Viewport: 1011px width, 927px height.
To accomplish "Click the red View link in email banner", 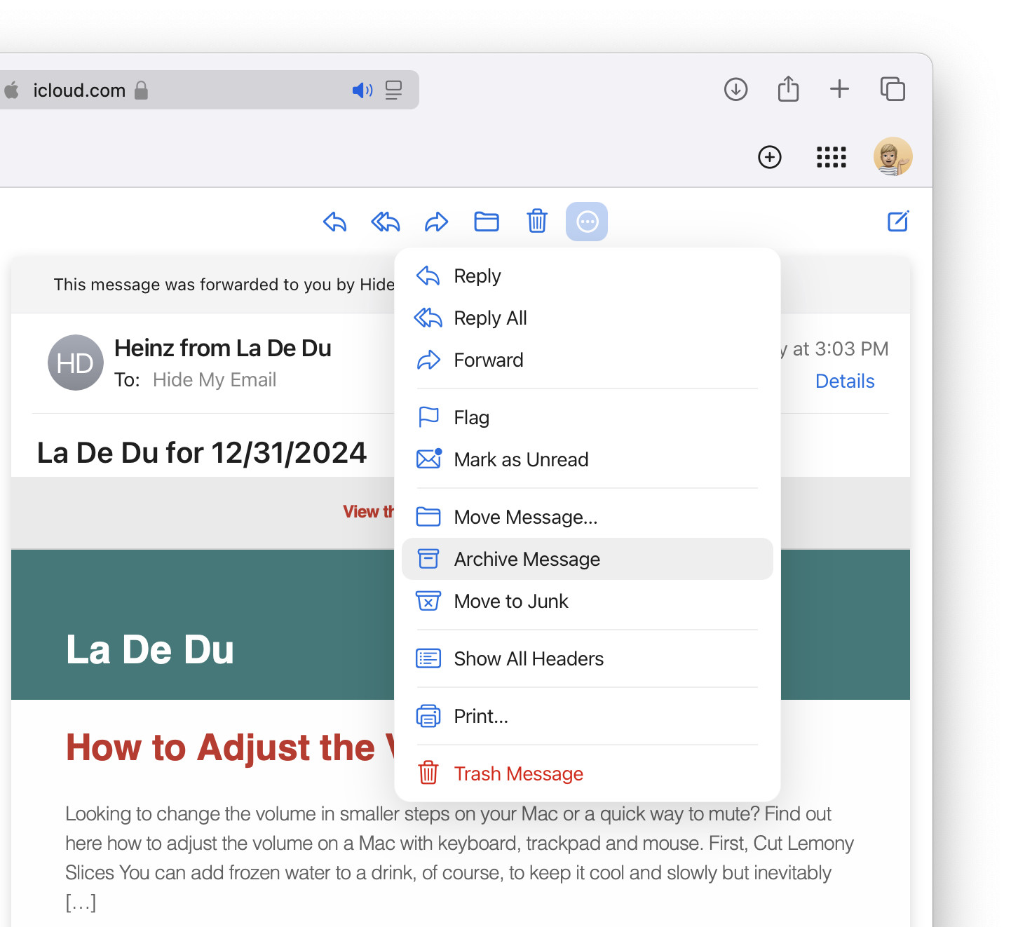I will 368,512.
